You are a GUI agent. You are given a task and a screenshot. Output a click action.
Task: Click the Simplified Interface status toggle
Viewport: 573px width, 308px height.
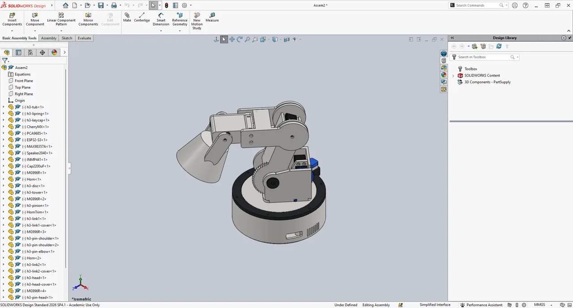pos(435,305)
